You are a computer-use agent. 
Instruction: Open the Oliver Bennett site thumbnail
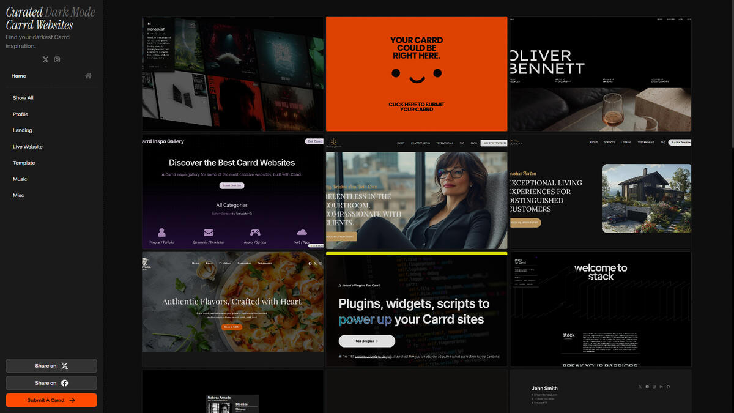(601, 74)
